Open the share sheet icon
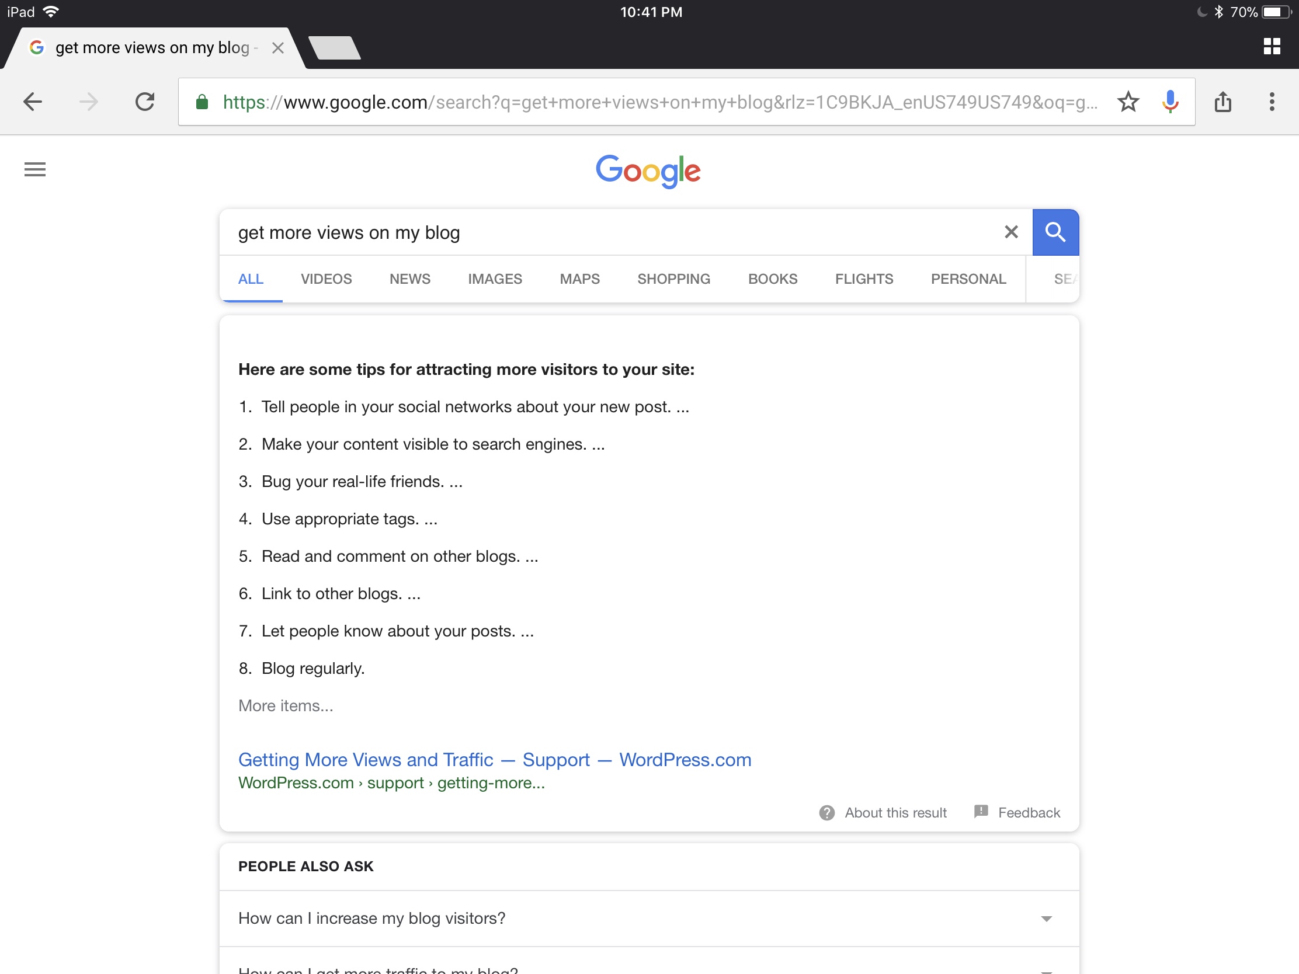Viewport: 1299px width, 974px height. 1222,102
